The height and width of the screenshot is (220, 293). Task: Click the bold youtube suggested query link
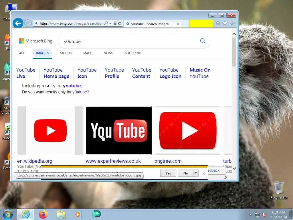[72, 86]
